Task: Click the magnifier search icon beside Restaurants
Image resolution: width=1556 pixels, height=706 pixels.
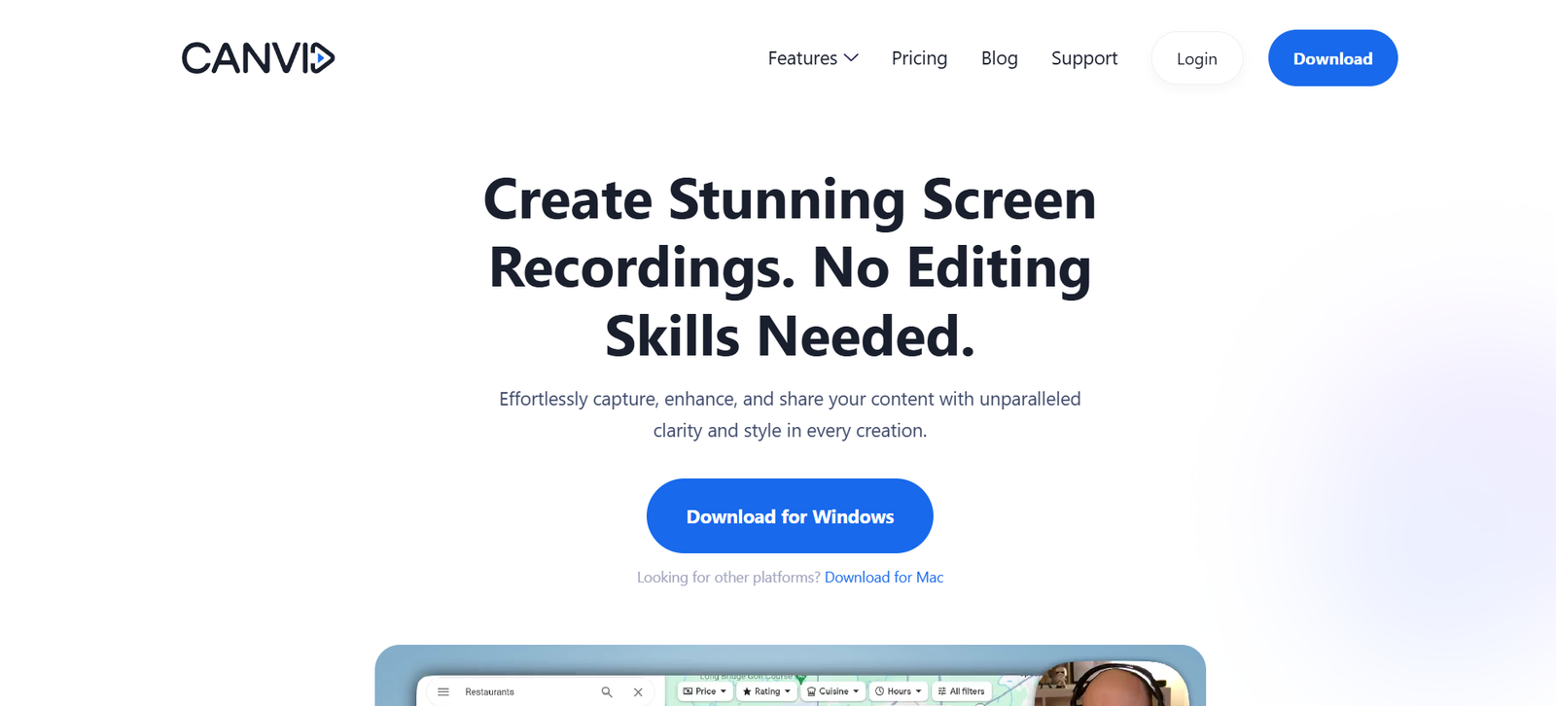Action: [x=607, y=691]
